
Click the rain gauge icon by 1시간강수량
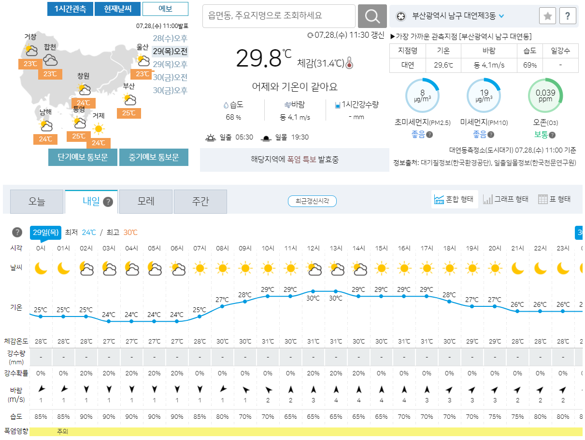[338, 105]
